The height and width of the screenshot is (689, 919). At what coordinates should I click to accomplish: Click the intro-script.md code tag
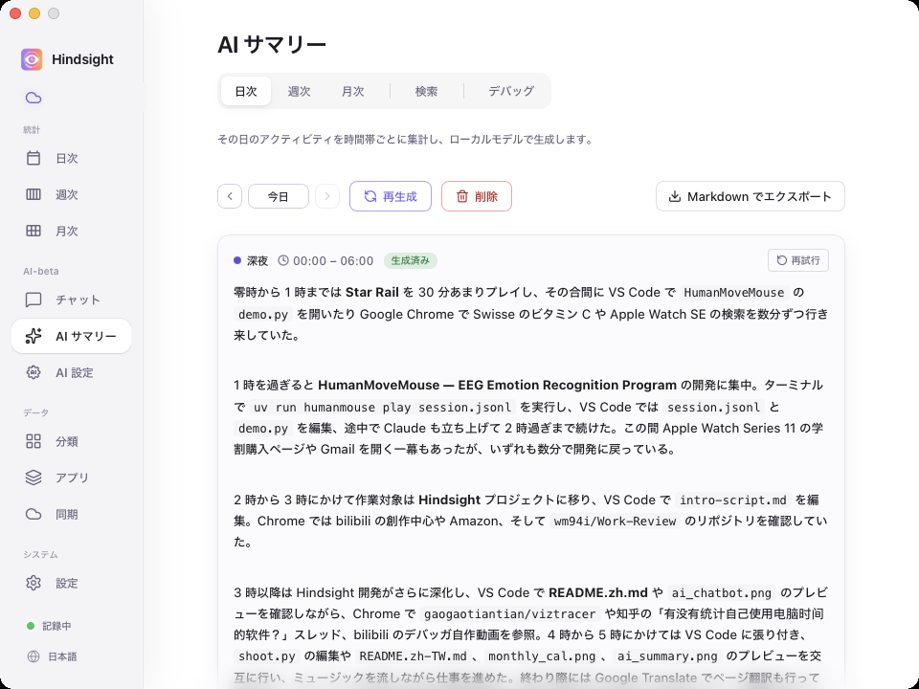pos(732,500)
